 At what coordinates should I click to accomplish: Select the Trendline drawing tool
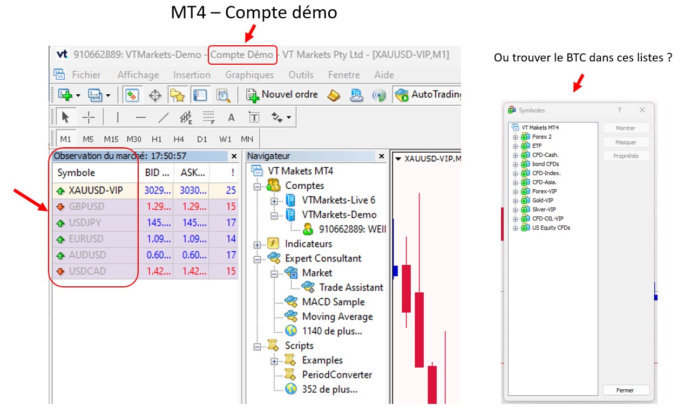(x=163, y=117)
